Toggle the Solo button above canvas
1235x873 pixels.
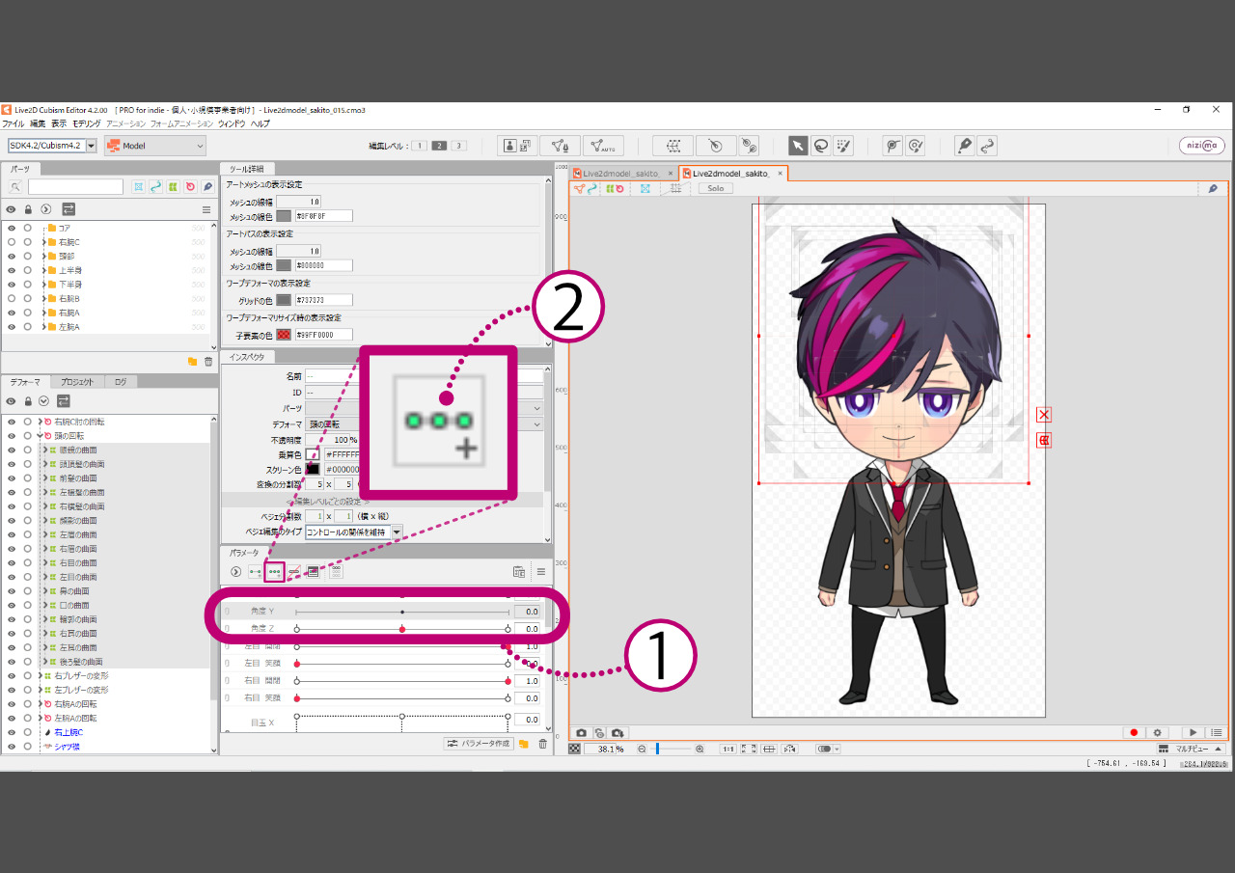[x=715, y=189]
